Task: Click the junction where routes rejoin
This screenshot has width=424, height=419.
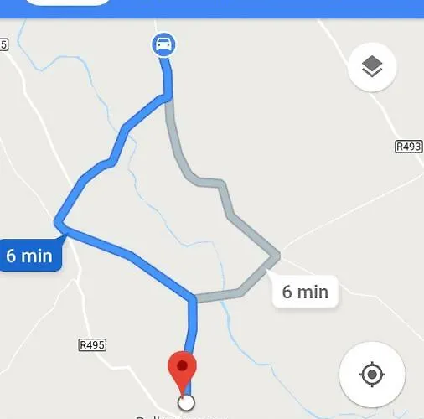Action: 193,298
